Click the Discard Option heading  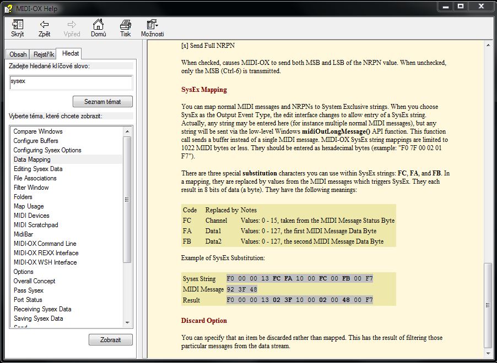click(x=204, y=321)
